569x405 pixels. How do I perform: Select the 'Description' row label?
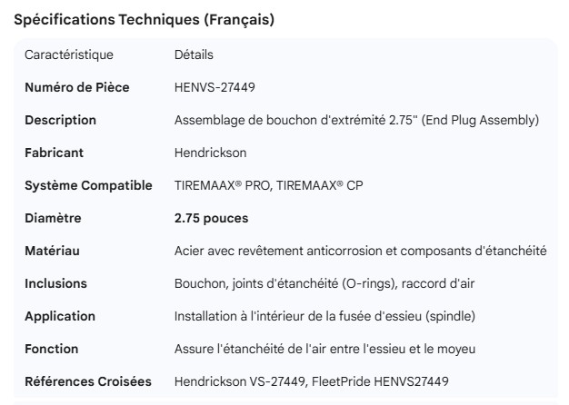pos(60,121)
